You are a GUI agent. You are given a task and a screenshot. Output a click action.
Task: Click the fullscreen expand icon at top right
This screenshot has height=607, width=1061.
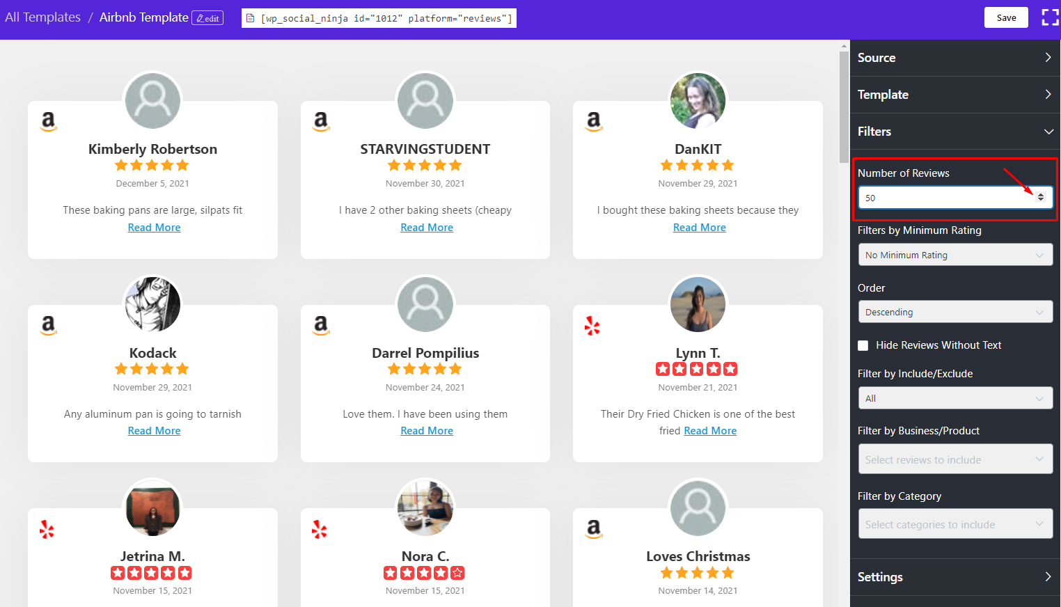[x=1050, y=17]
